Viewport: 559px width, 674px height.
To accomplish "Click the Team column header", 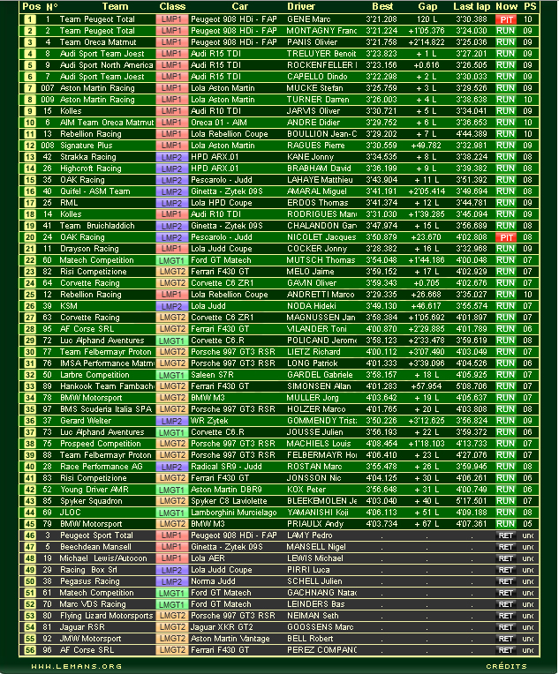I will [x=115, y=6].
